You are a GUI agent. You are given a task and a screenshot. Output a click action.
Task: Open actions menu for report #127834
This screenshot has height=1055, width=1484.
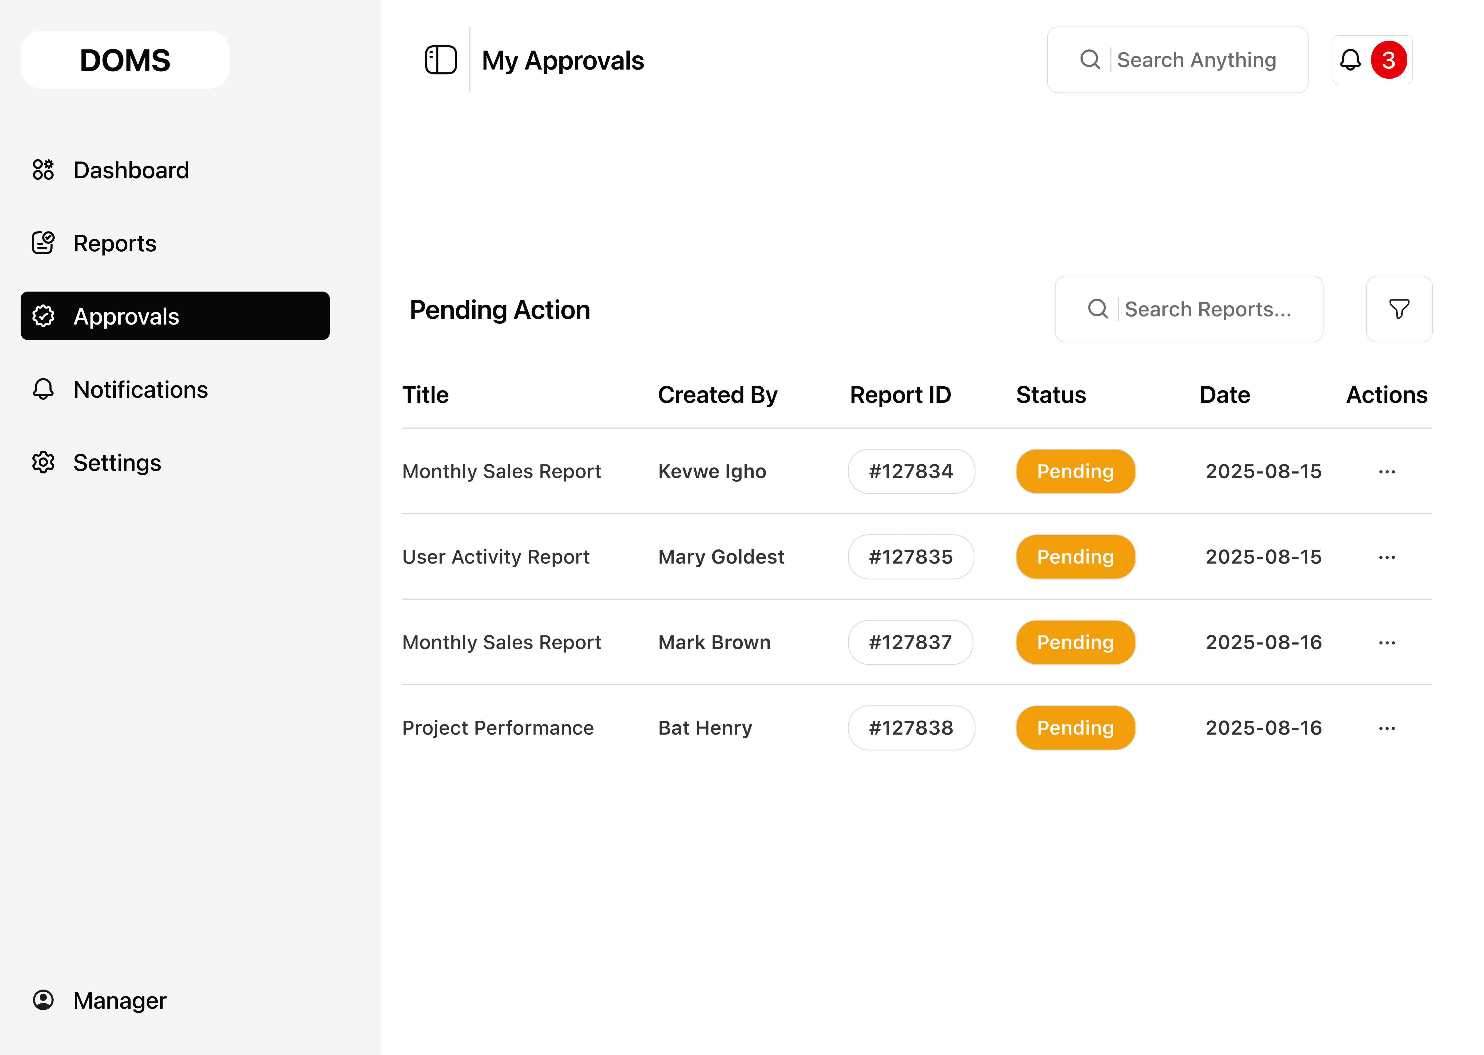(1387, 472)
